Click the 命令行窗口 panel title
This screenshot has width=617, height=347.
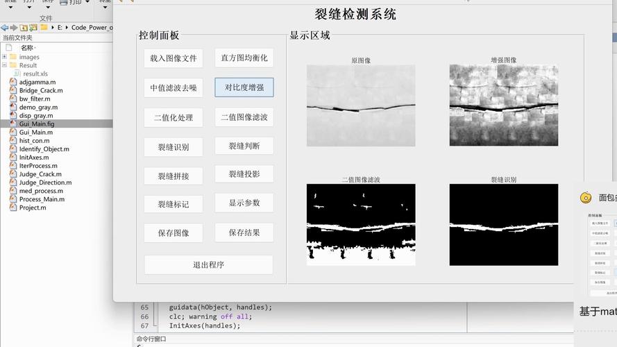(x=151, y=339)
